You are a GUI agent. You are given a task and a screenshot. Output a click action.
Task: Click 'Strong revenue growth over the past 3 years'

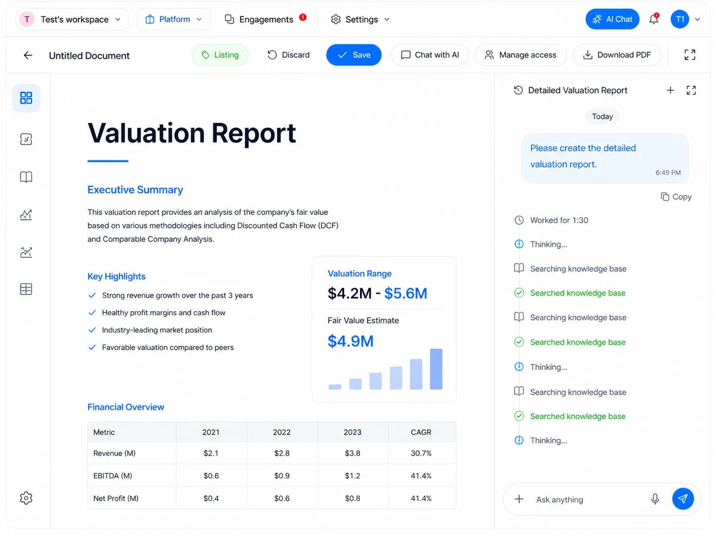click(177, 295)
